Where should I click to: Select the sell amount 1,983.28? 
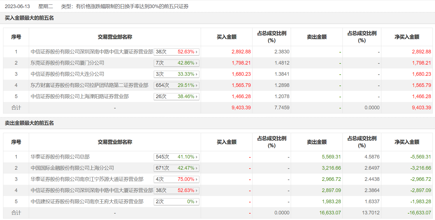click(x=331, y=202)
